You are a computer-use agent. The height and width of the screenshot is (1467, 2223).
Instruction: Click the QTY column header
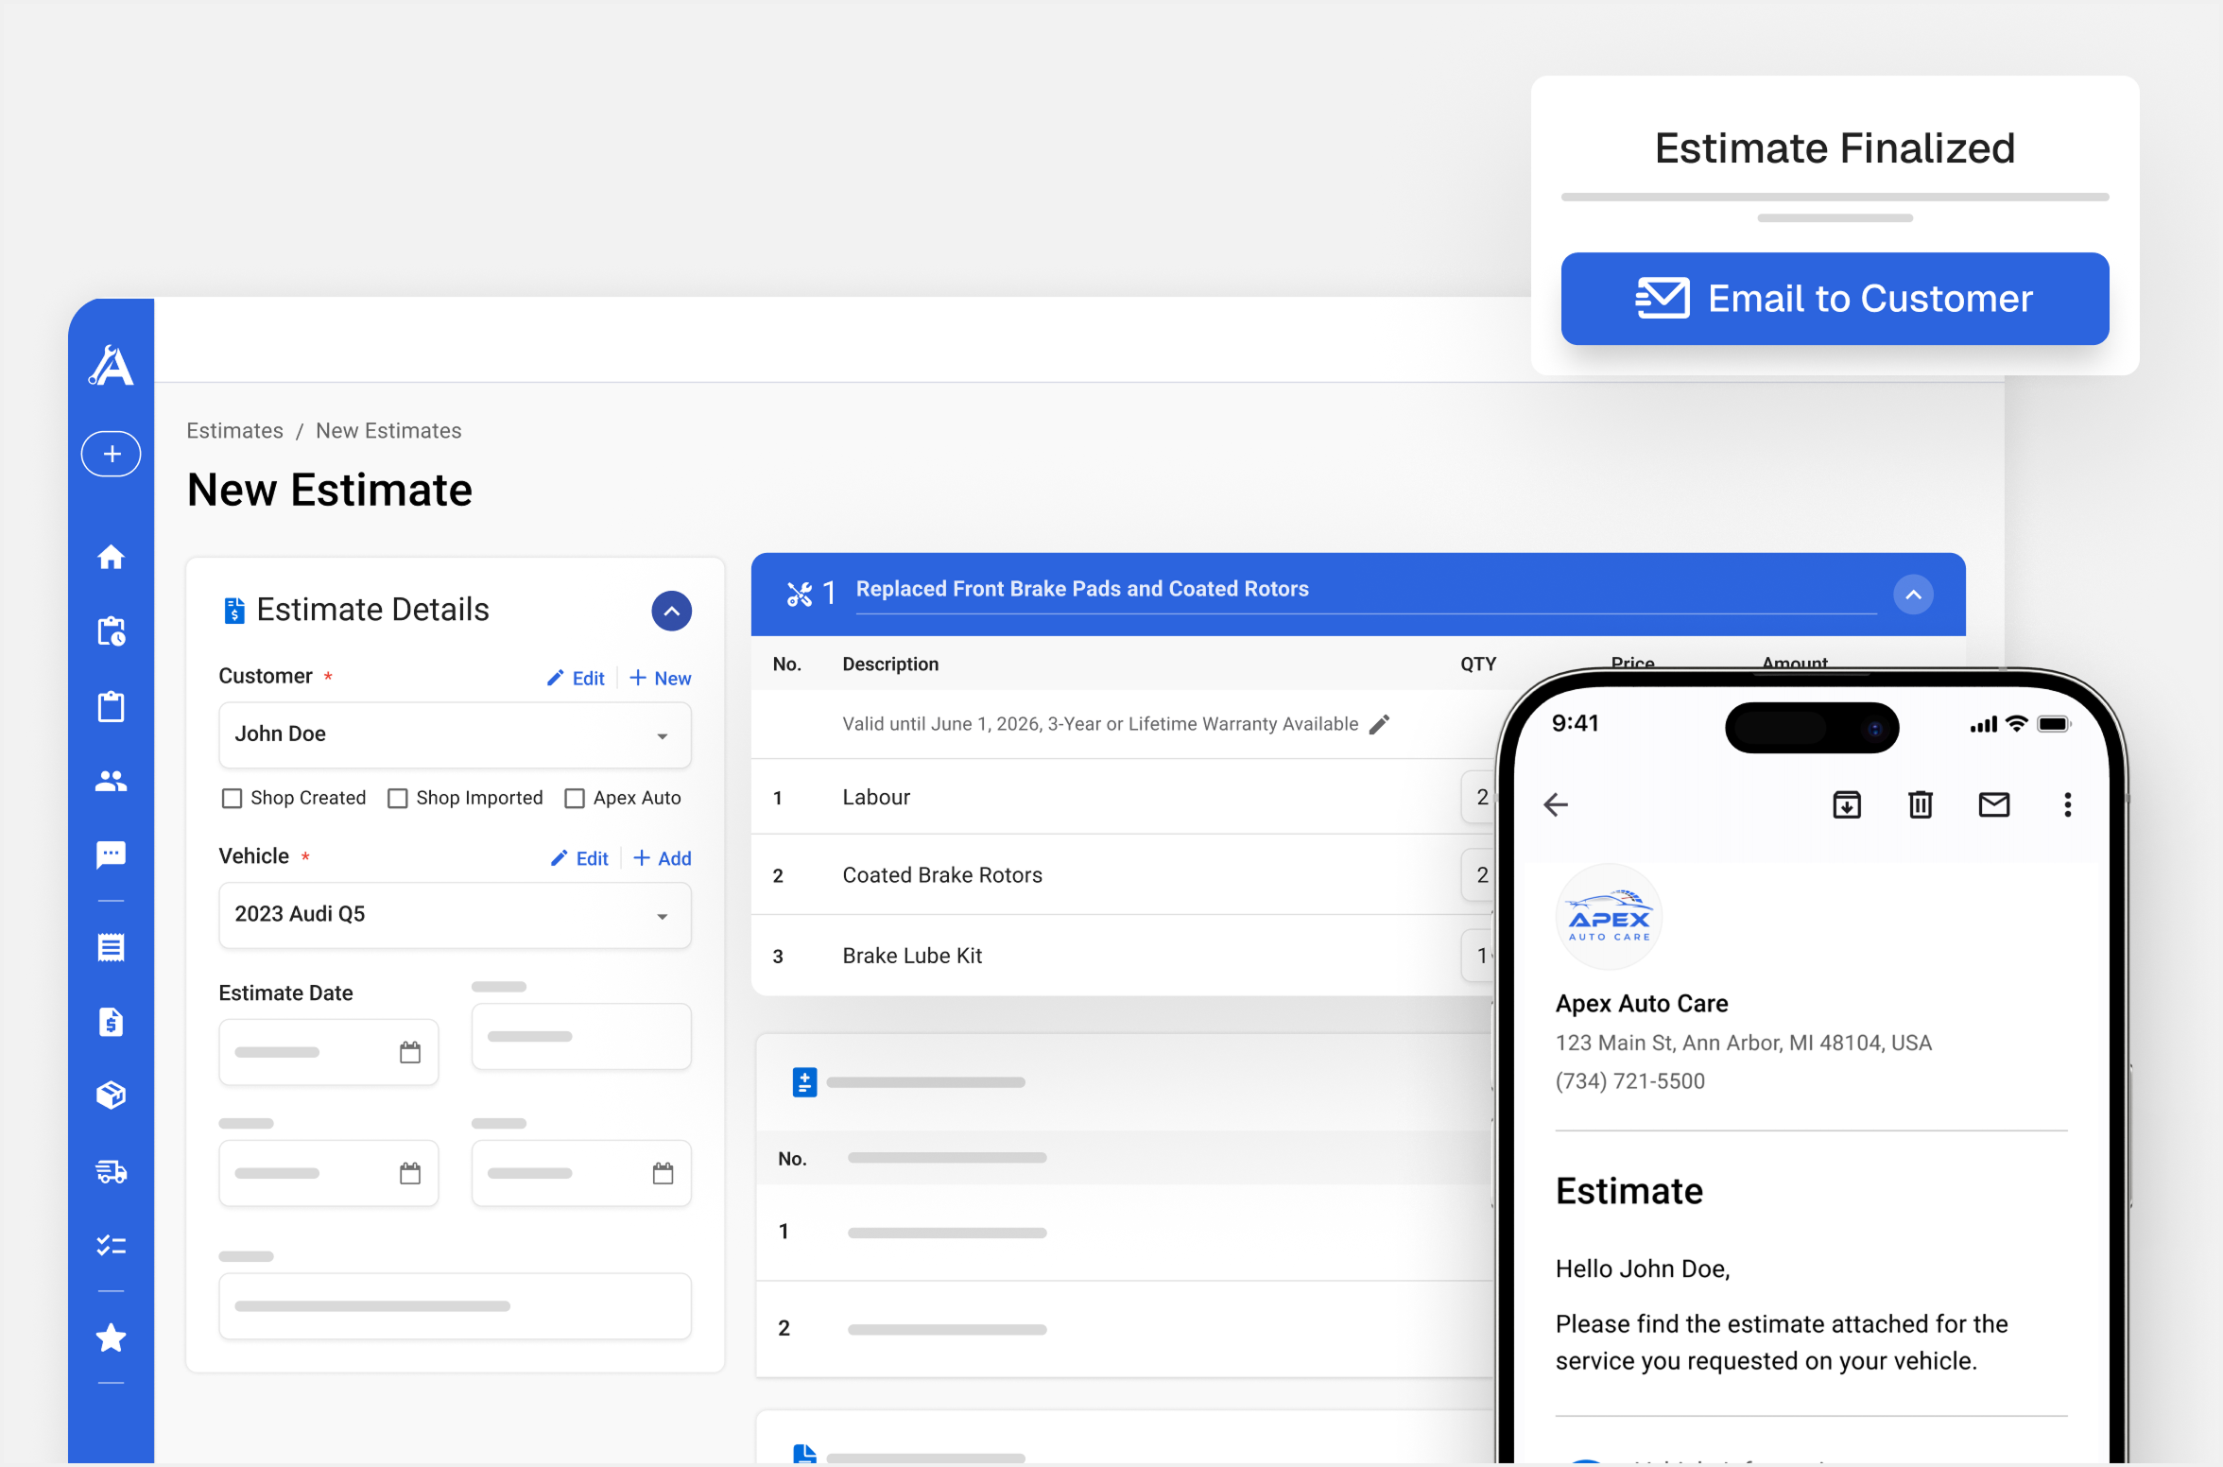[1478, 664]
